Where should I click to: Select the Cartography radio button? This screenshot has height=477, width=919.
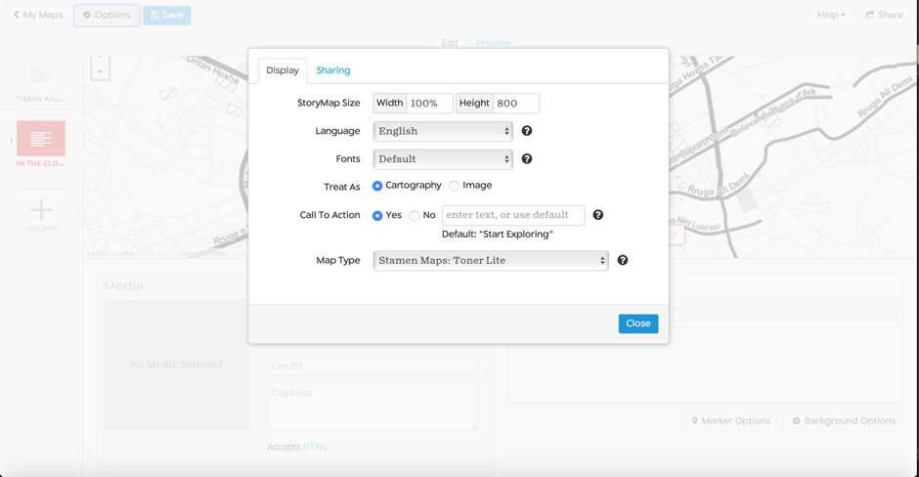pos(377,186)
